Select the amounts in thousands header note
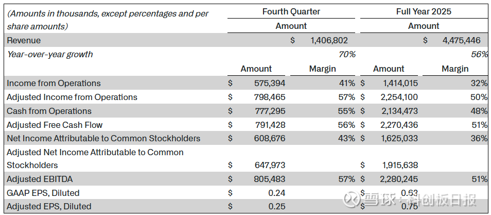491x215 pixels. click(108, 20)
